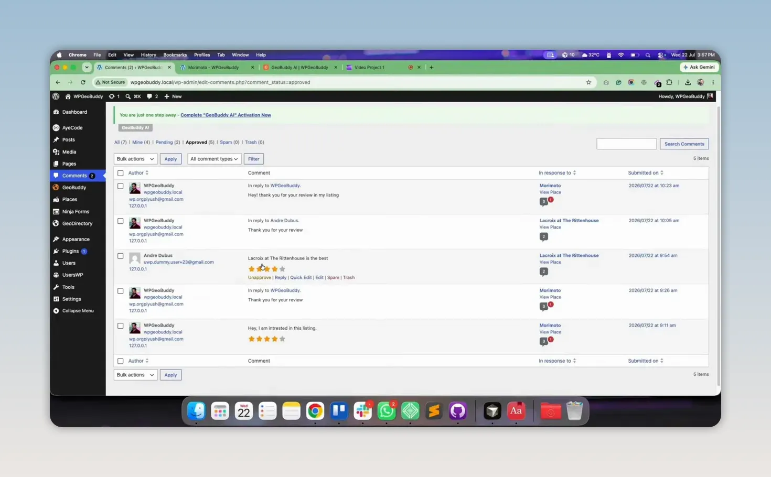Viewport: 771px width, 477px height.
Task: Open a new Chrome tab
Action: [x=432, y=67]
